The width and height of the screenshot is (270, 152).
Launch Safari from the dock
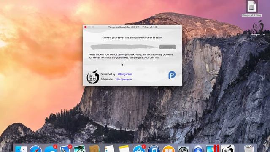pos(35,149)
